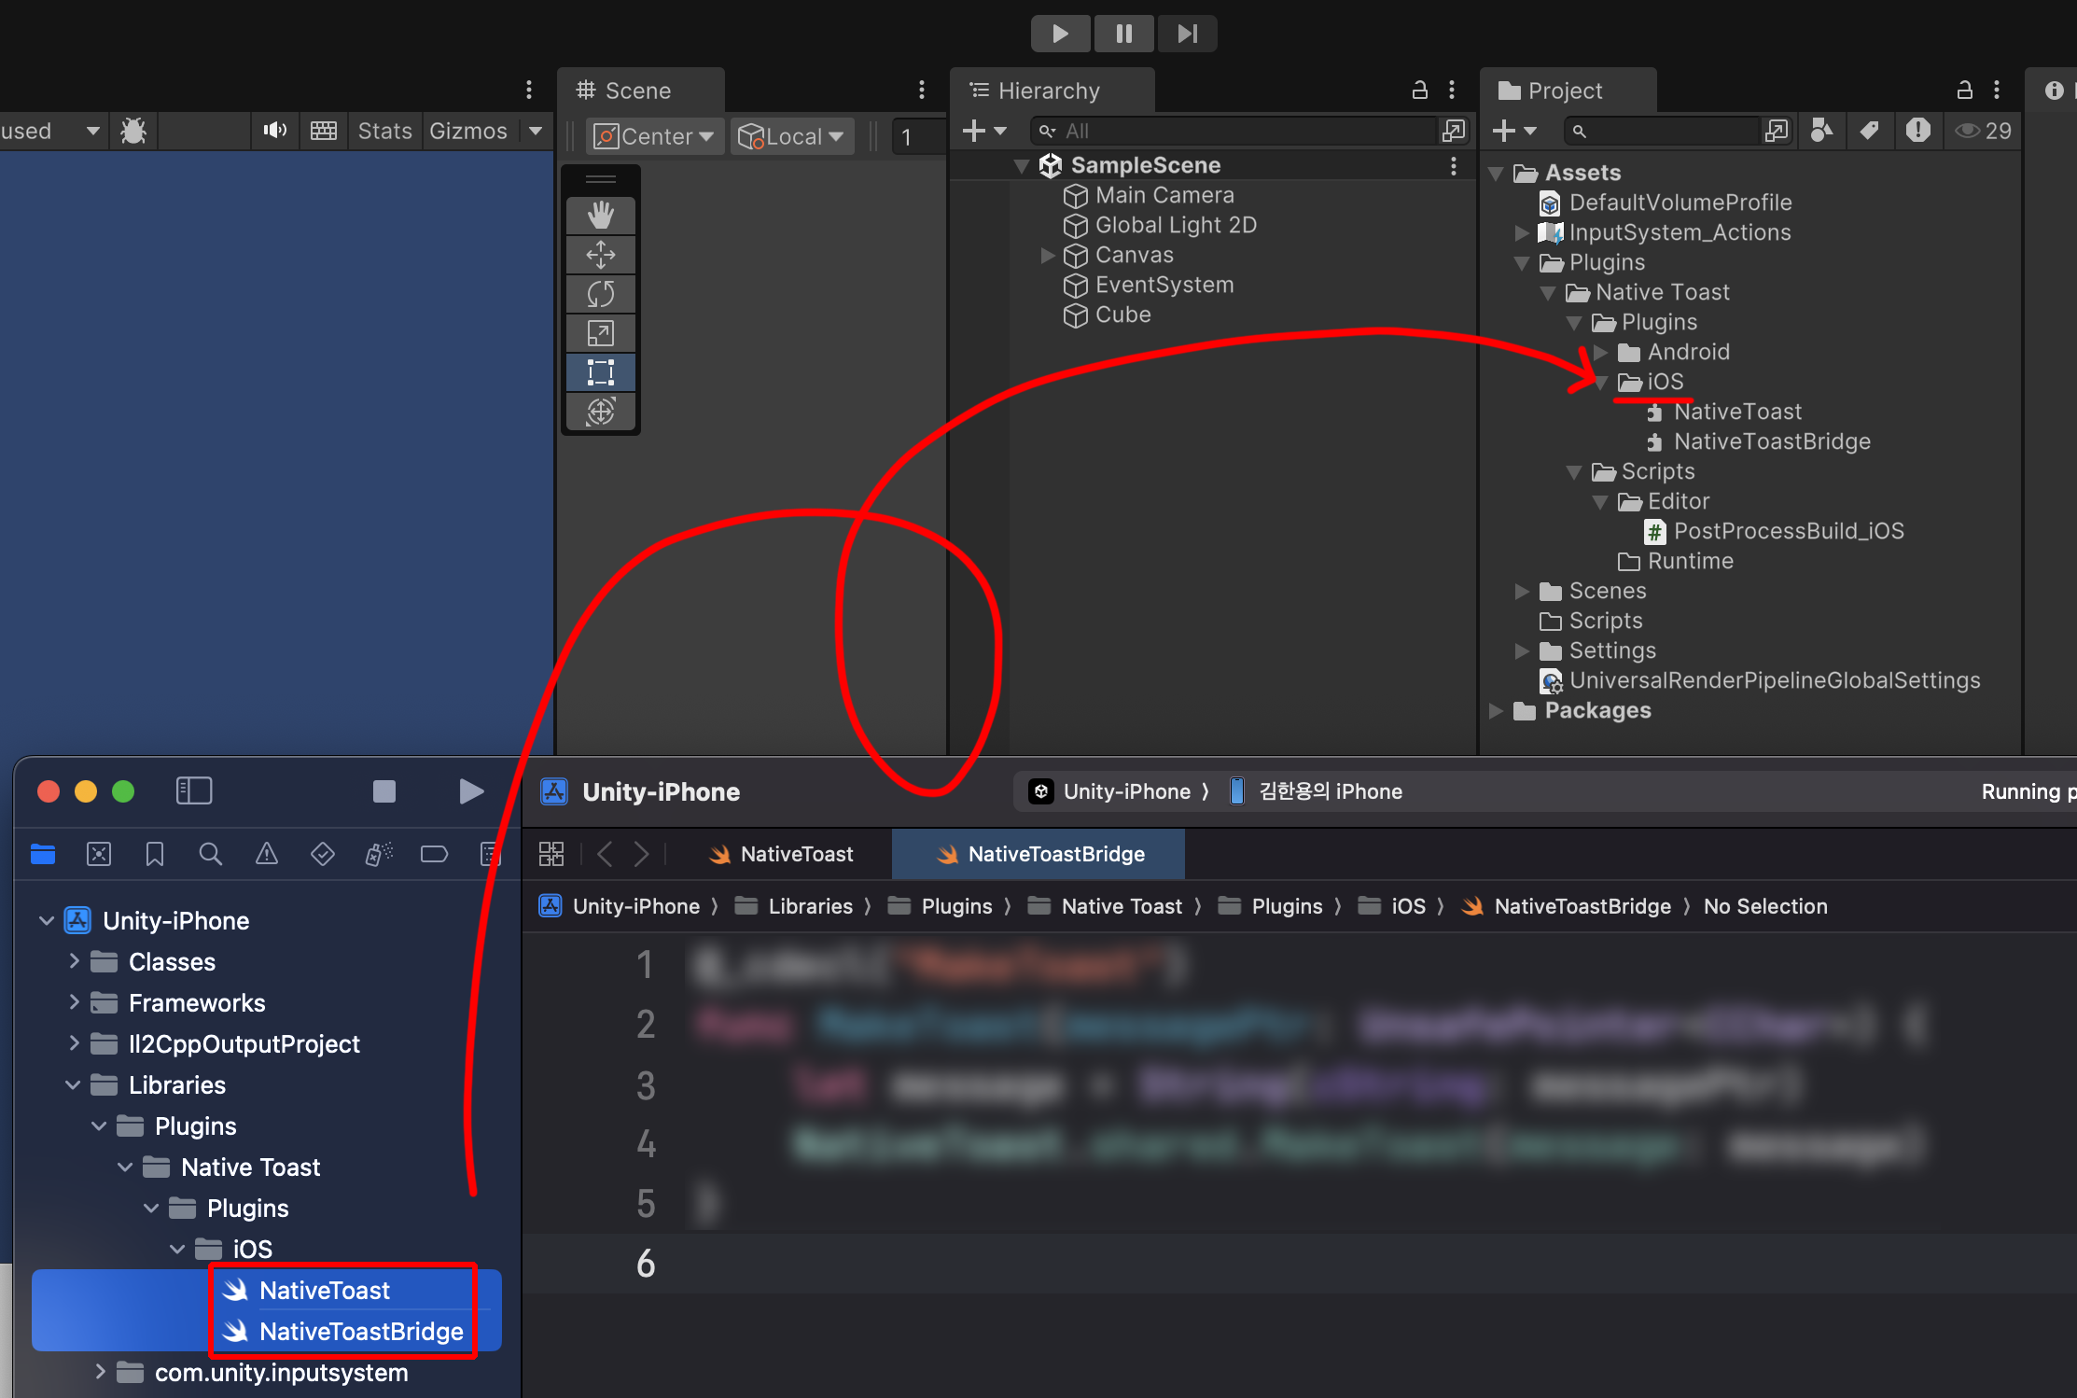The height and width of the screenshot is (1398, 2077).
Task: Open Xcode Breakpoint navigator
Action: click(x=435, y=854)
